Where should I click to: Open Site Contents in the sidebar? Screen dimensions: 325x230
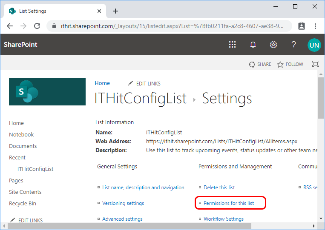tap(25, 192)
